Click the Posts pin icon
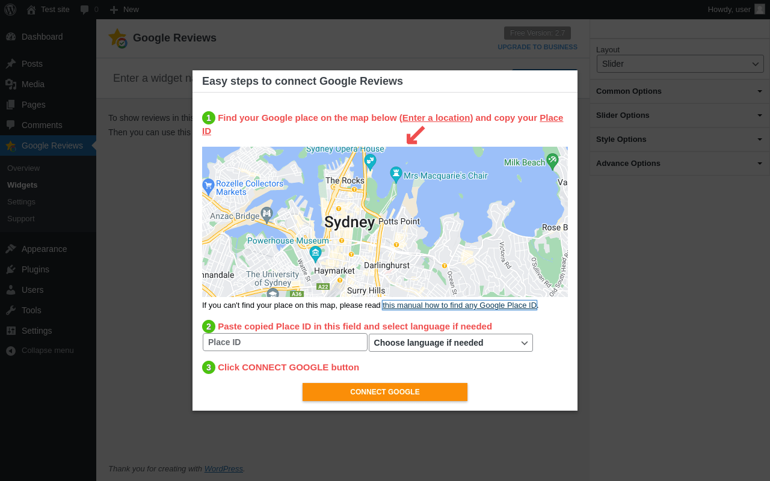Screen dimensions: 770x481 click(x=11, y=64)
